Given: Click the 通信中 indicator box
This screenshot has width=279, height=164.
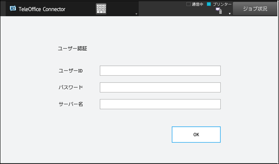Looking at the screenshot, I should click(189, 4).
